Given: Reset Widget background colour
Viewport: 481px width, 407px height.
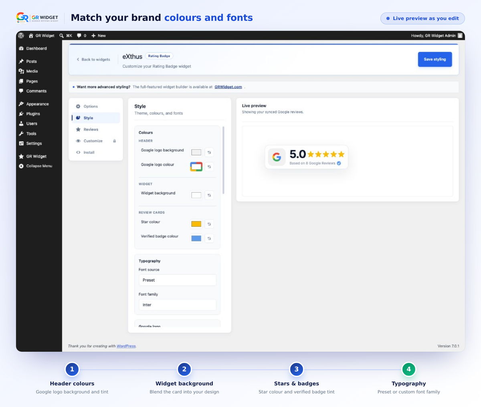Looking at the screenshot, I should [209, 195].
